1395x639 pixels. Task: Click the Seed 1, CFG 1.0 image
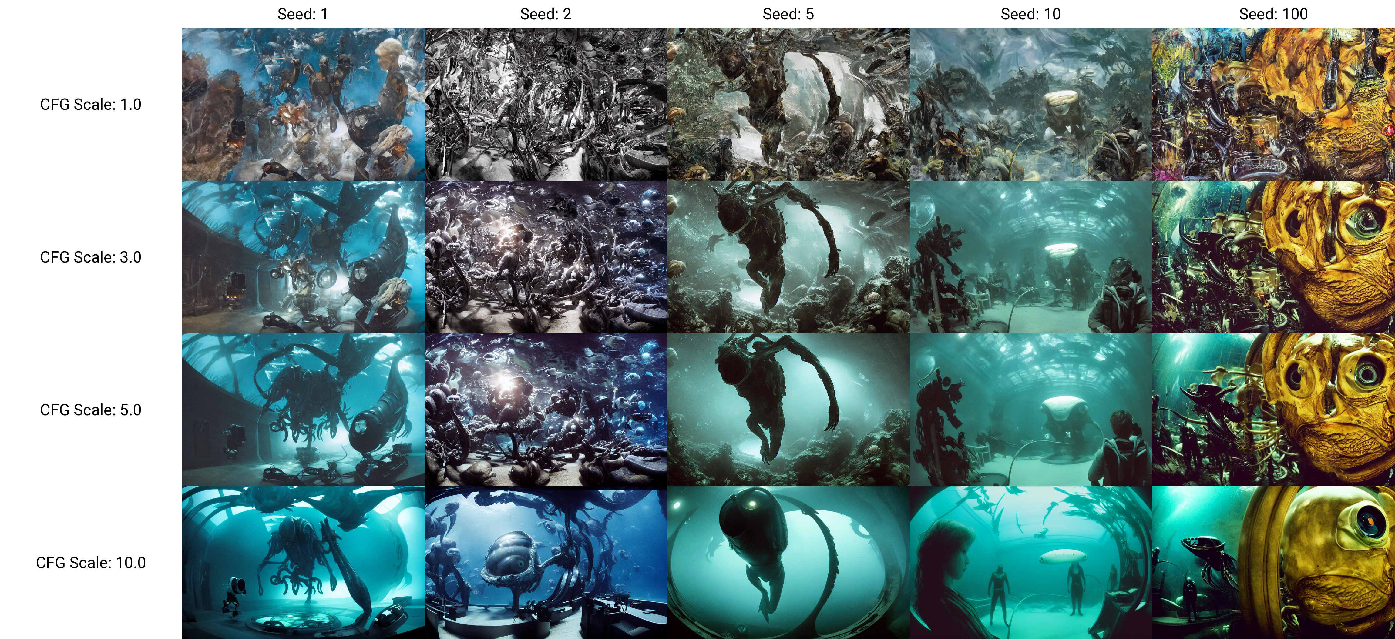[x=303, y=104]
